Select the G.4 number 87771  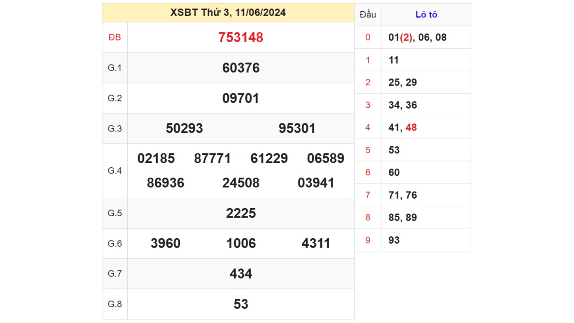point(213,158)
